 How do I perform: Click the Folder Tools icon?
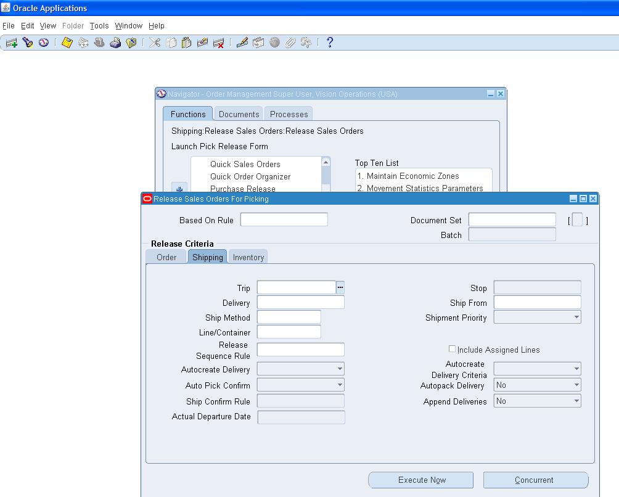pyautogui.click(x=306, y=43)
